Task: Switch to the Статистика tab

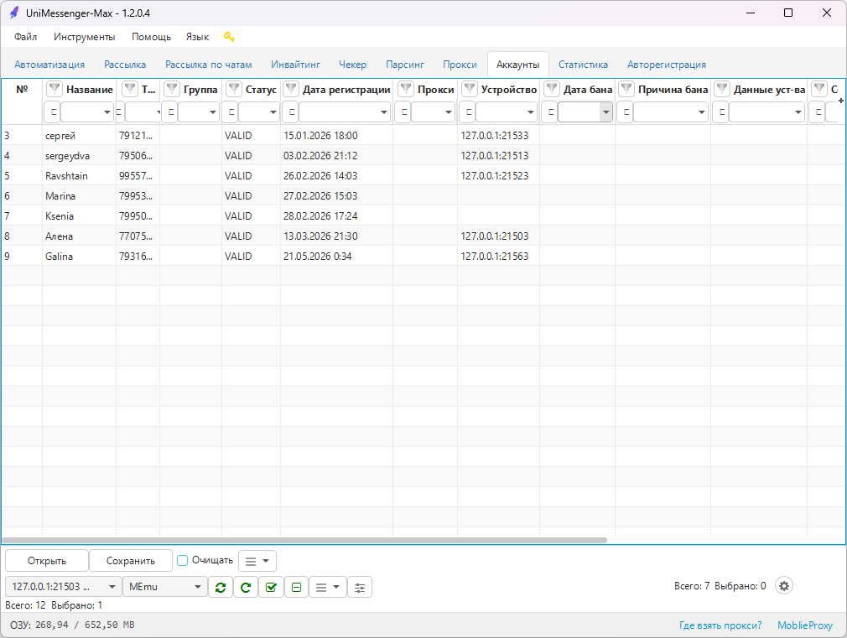Action: click(x=583, y=65)
